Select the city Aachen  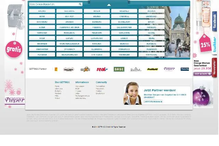(x=42, y=11)
